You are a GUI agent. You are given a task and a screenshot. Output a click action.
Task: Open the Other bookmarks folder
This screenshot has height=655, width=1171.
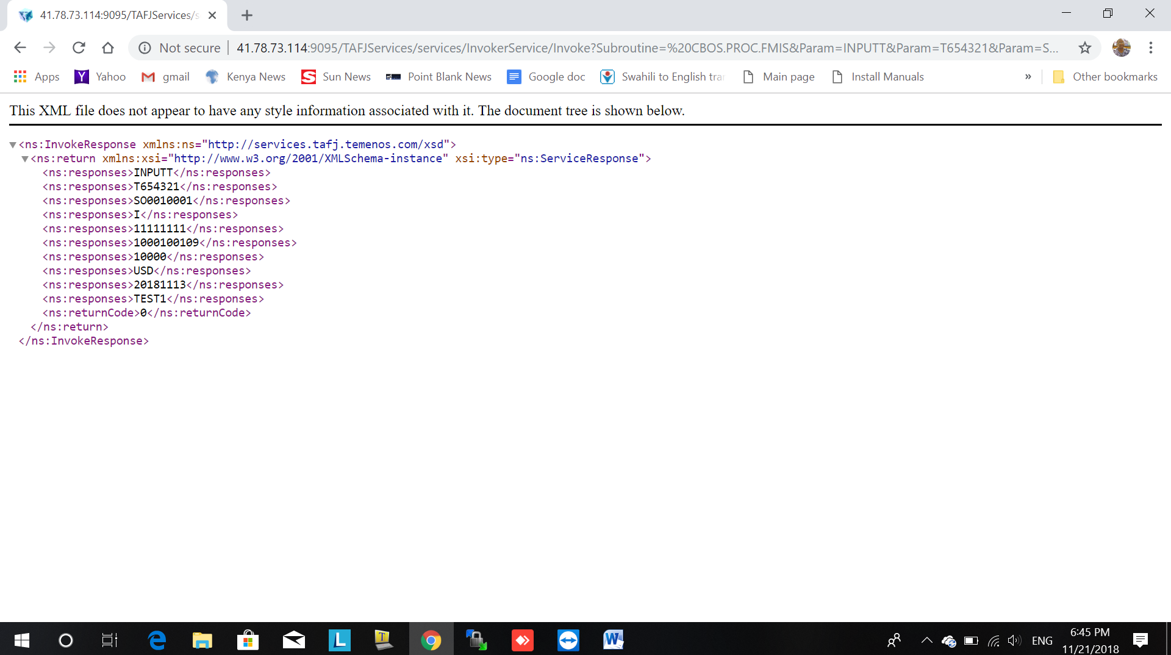(x=1105, y=77)
